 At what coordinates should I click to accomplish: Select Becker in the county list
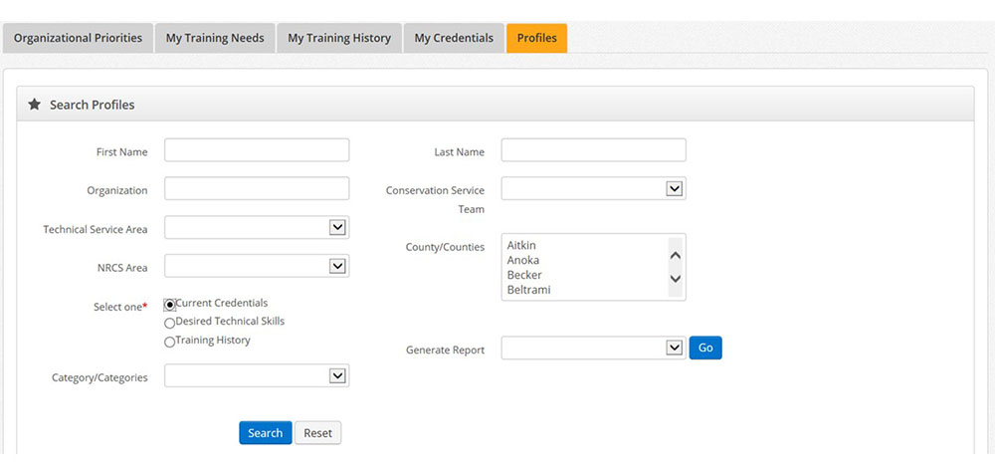click(x=524, y=275)
